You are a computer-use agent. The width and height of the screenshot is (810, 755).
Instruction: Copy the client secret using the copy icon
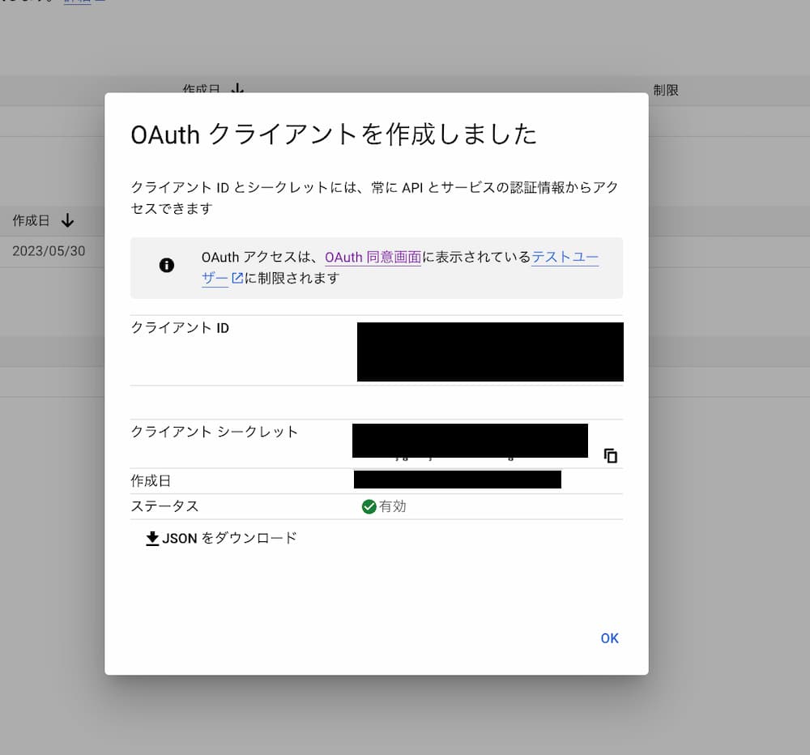point(610,455)
